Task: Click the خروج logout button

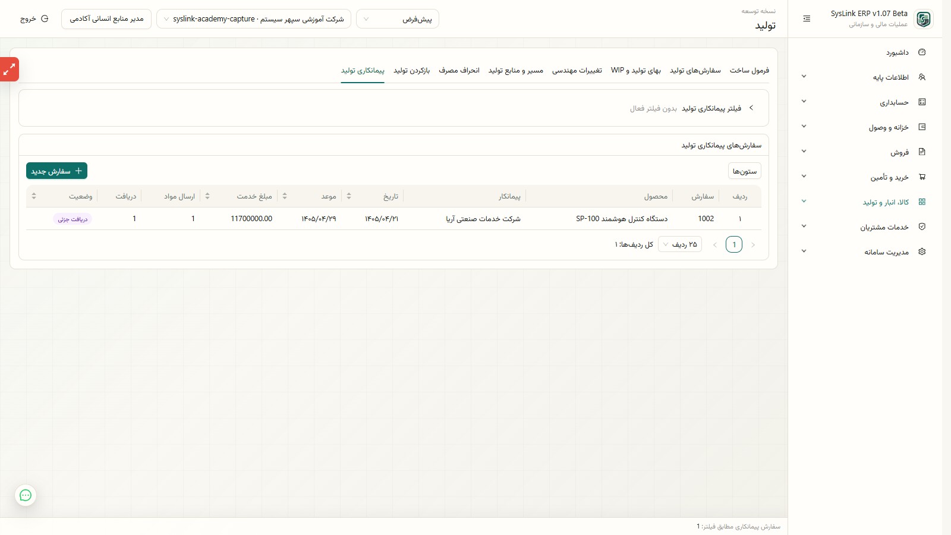Action: click(34, 19)
